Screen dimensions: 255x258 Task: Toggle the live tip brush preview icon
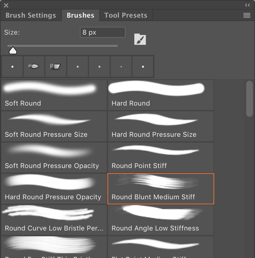[140, 39]
